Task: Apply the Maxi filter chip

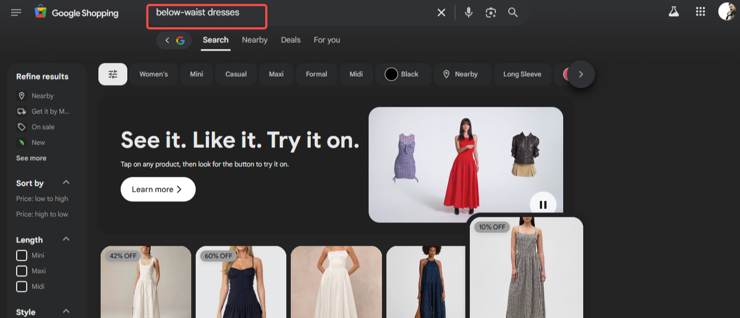Action: tap(276, 74)
